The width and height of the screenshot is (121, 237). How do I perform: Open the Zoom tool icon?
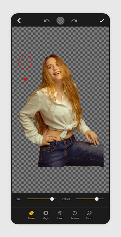point(89,213)
